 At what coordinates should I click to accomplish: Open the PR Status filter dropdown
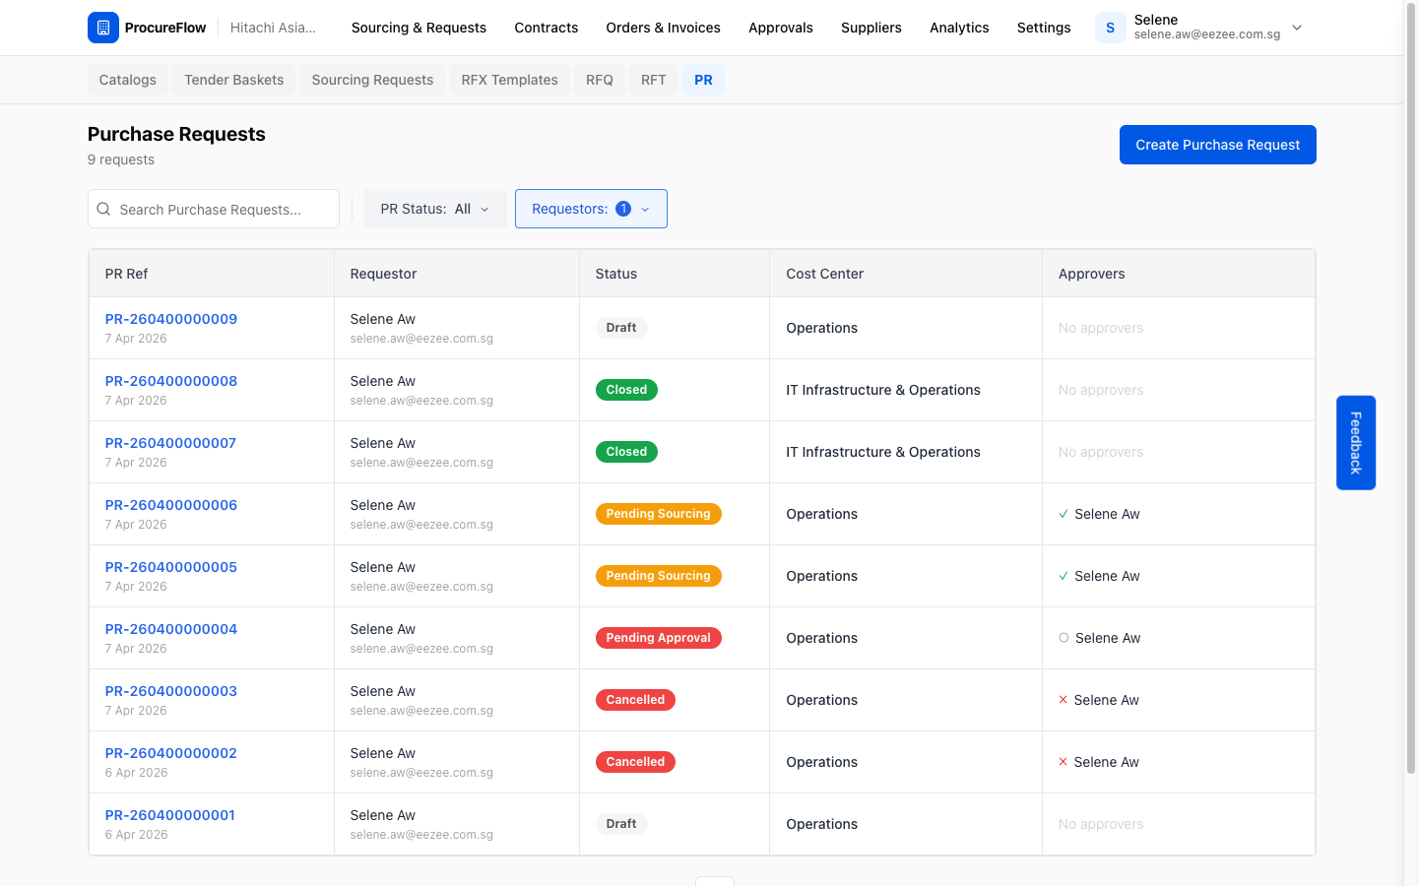[x=435, y=209]
